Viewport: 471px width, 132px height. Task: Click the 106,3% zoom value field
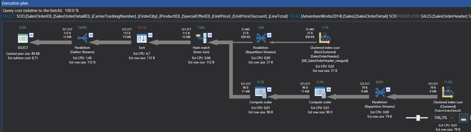pos(441,118)
